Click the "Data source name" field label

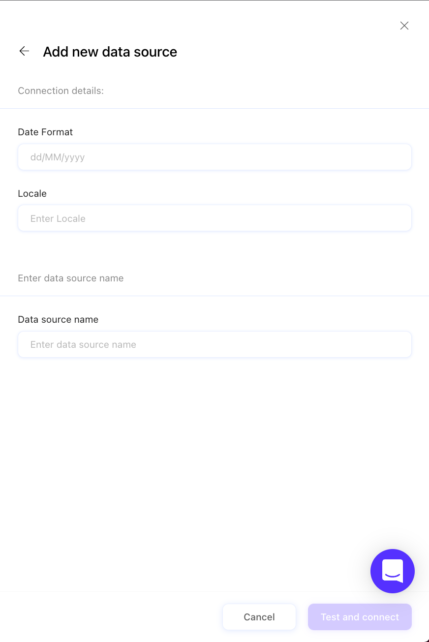[58, 319]
